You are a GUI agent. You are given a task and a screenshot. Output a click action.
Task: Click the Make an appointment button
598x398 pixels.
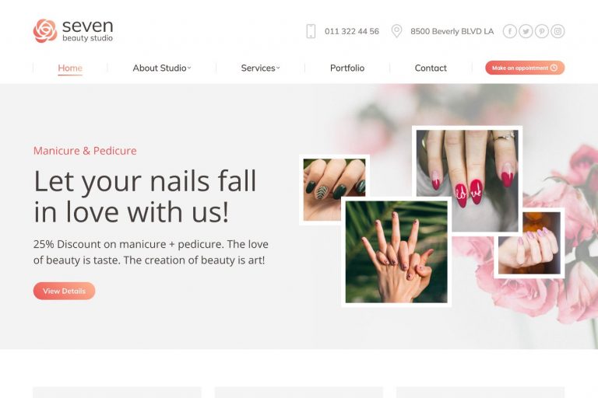525,68
